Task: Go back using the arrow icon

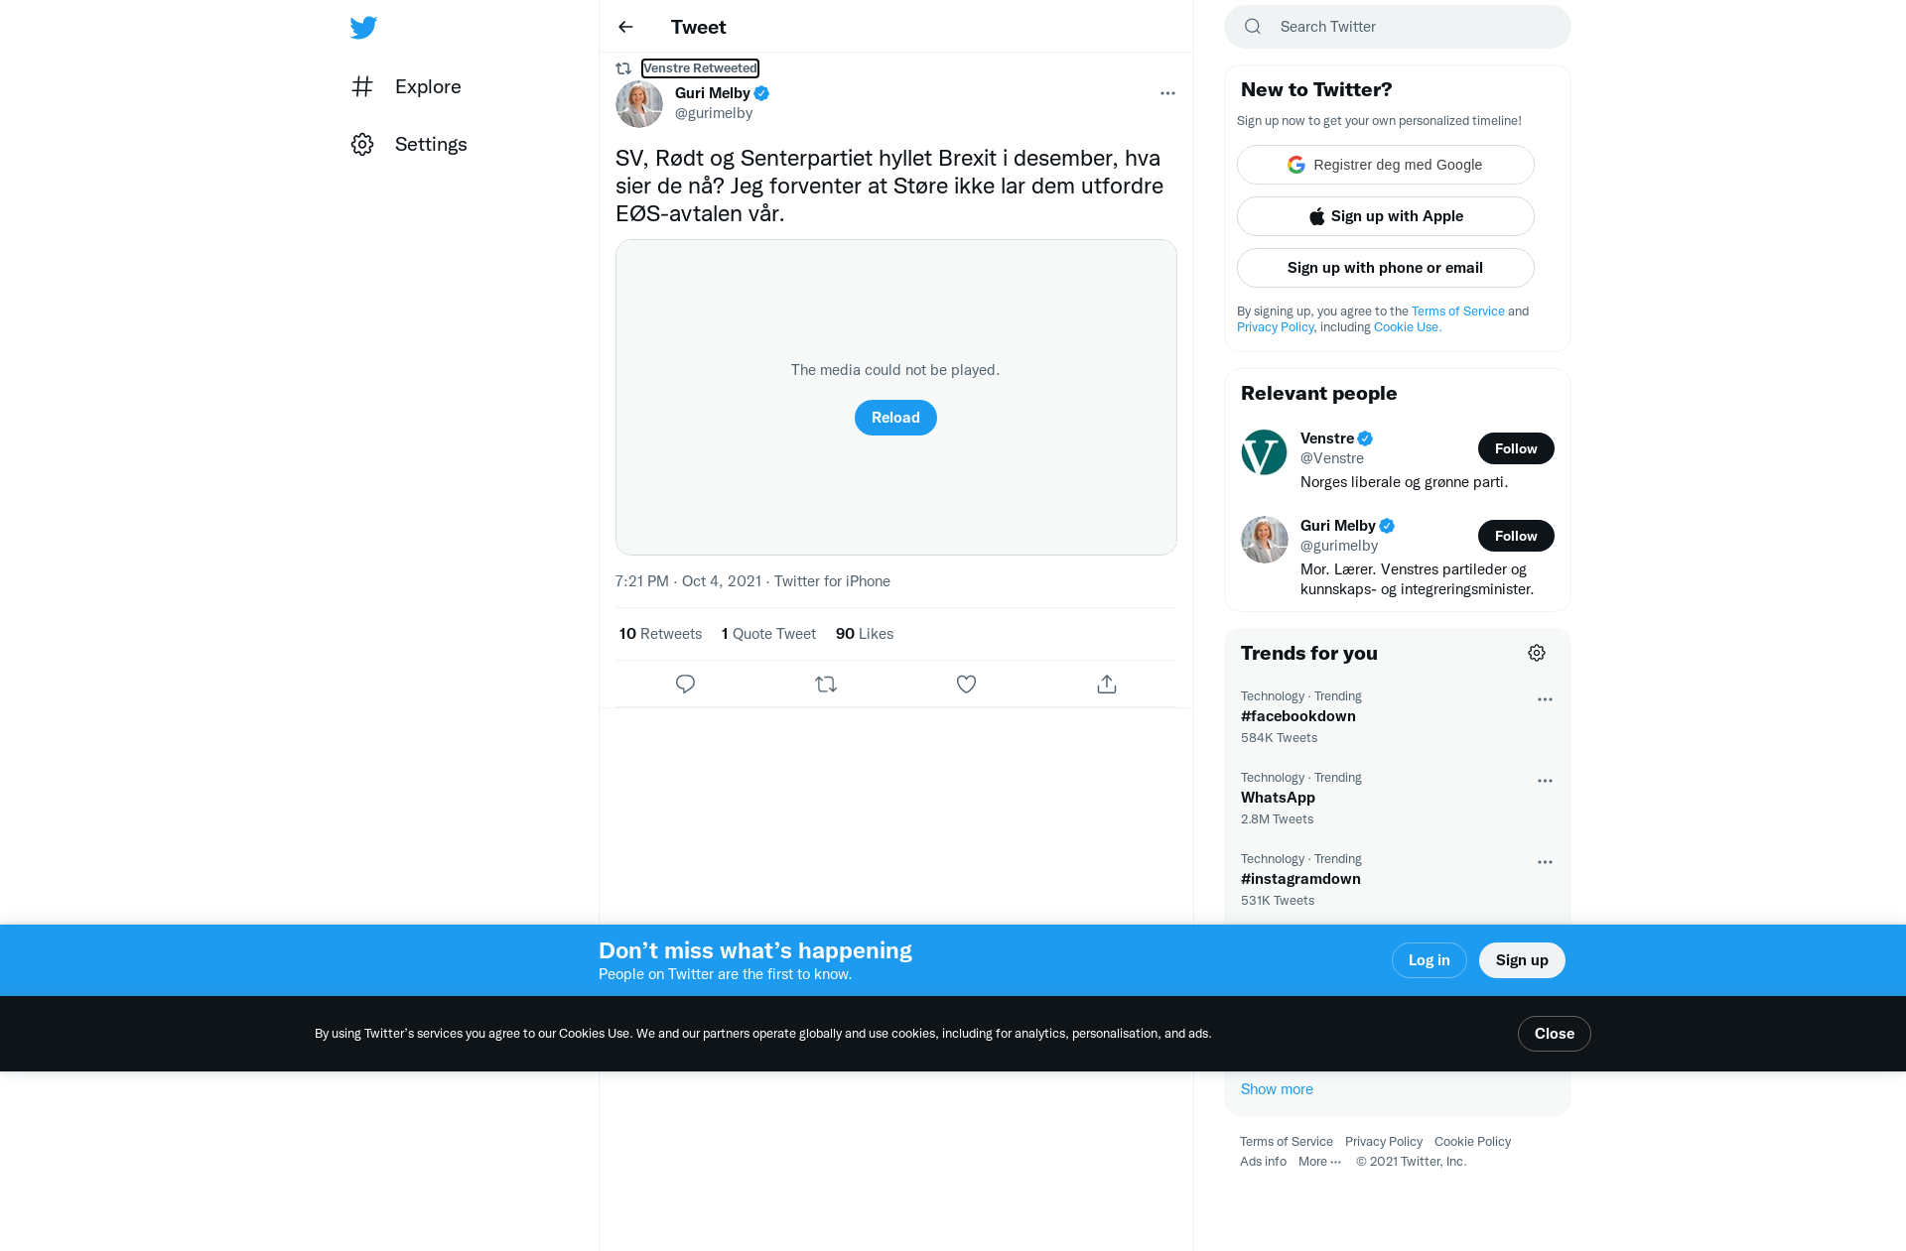Action: point(625,27)
